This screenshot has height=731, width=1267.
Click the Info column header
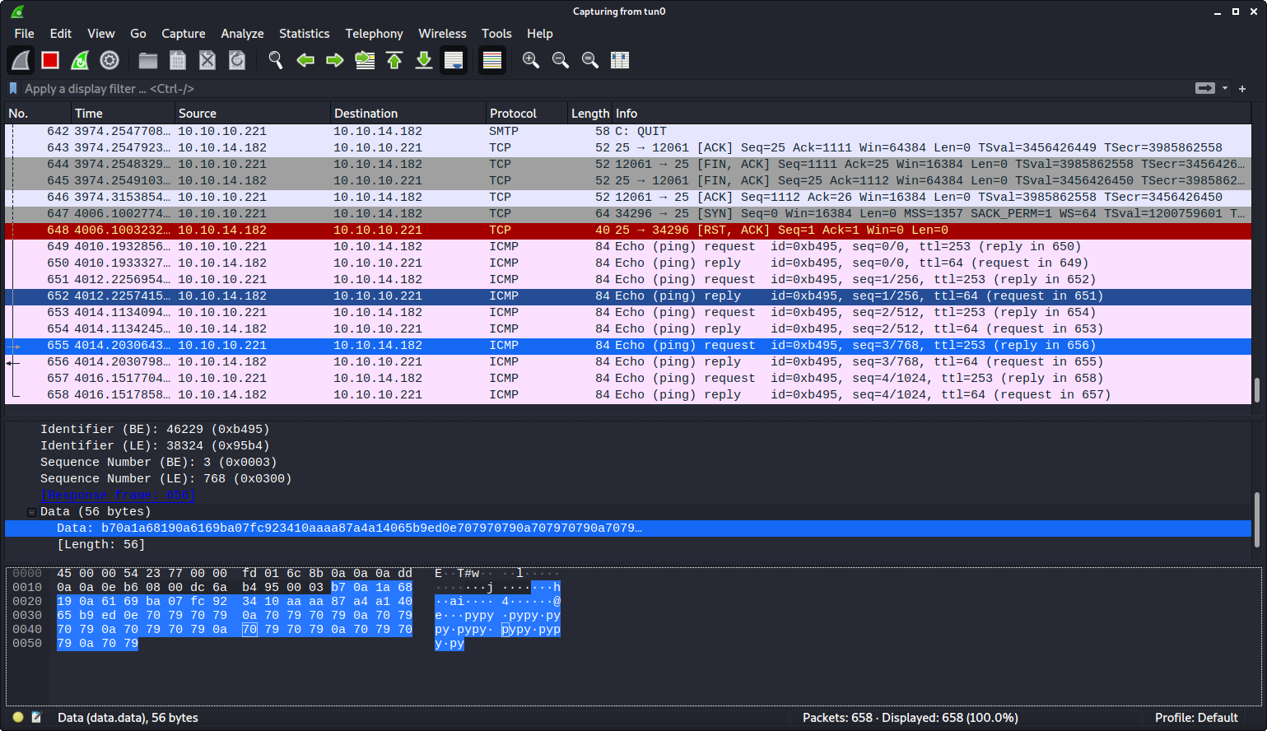931,114
